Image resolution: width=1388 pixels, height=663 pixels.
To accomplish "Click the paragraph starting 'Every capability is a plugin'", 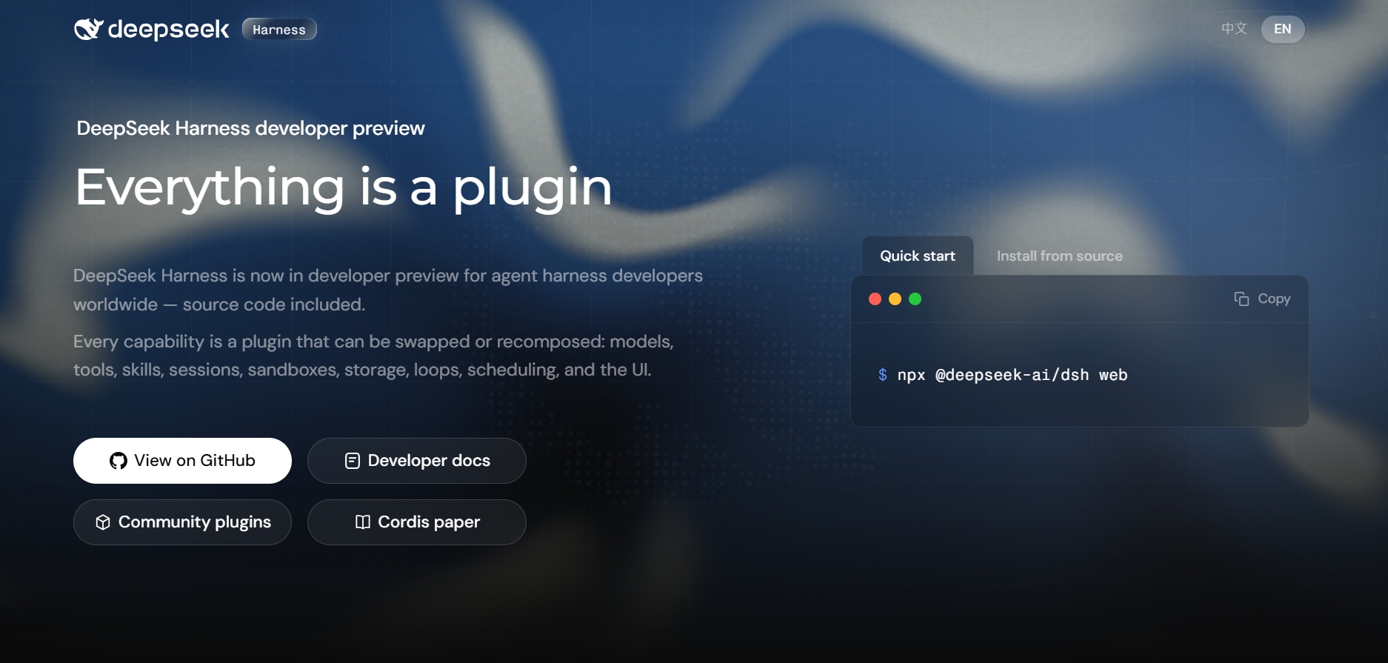I will 373,356.
